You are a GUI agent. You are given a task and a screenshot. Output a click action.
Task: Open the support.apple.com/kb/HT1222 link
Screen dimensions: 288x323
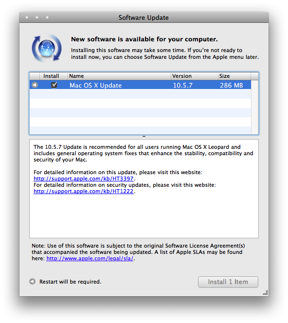tap(84, 191)
